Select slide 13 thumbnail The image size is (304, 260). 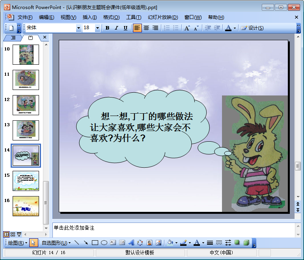26,130
